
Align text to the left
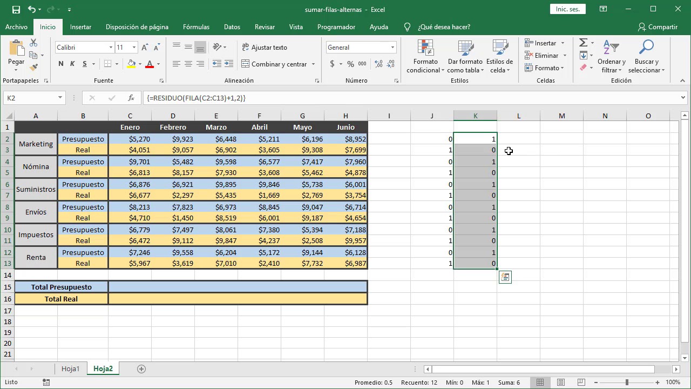177,64
